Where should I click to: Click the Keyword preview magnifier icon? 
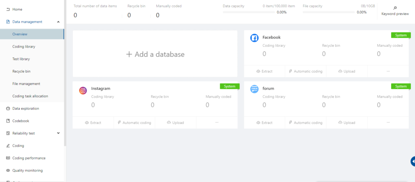(x=395, y=8)
